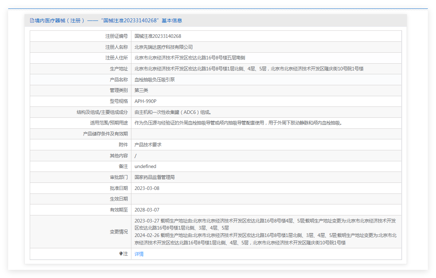Select product name 血栓抽吸负压吸引泵
This screenshot has width=436, height=278.
click(154, 80)
